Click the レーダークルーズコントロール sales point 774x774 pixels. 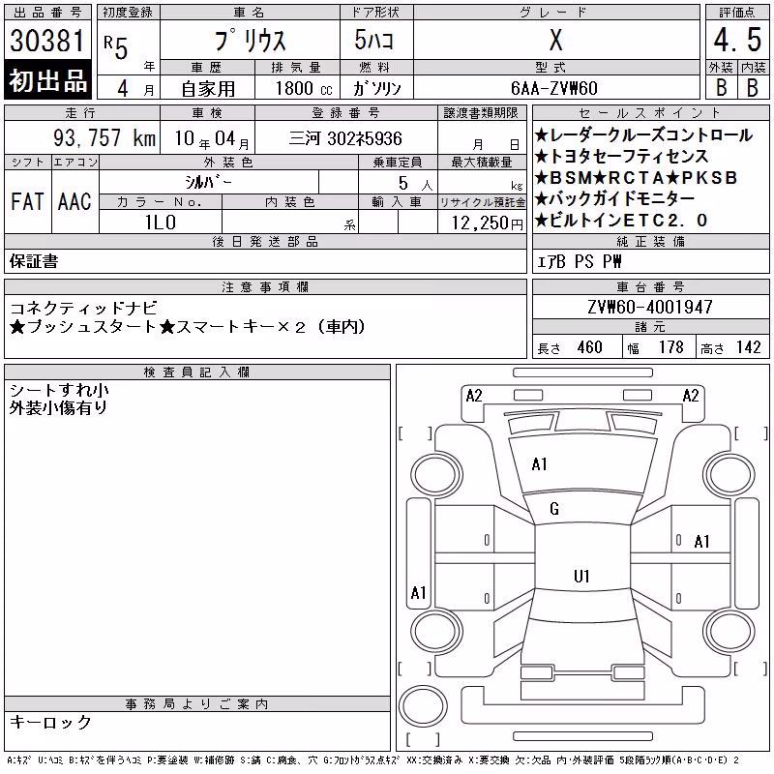click(643, 134)
